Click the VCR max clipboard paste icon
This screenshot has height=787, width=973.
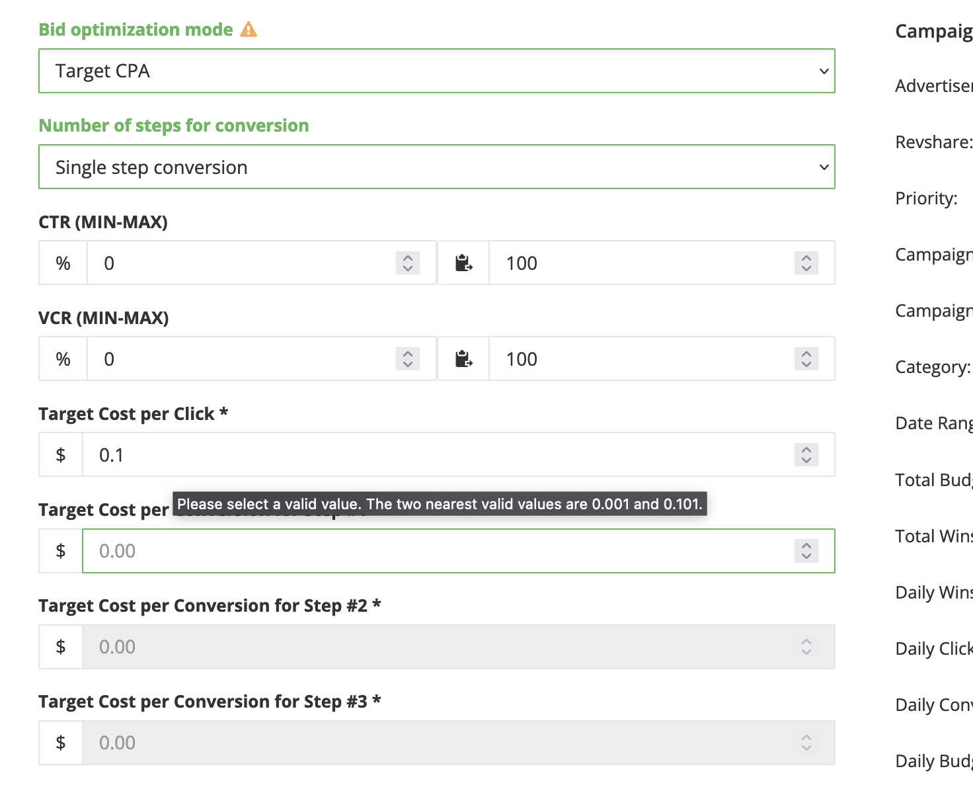[x=464, y=359]
